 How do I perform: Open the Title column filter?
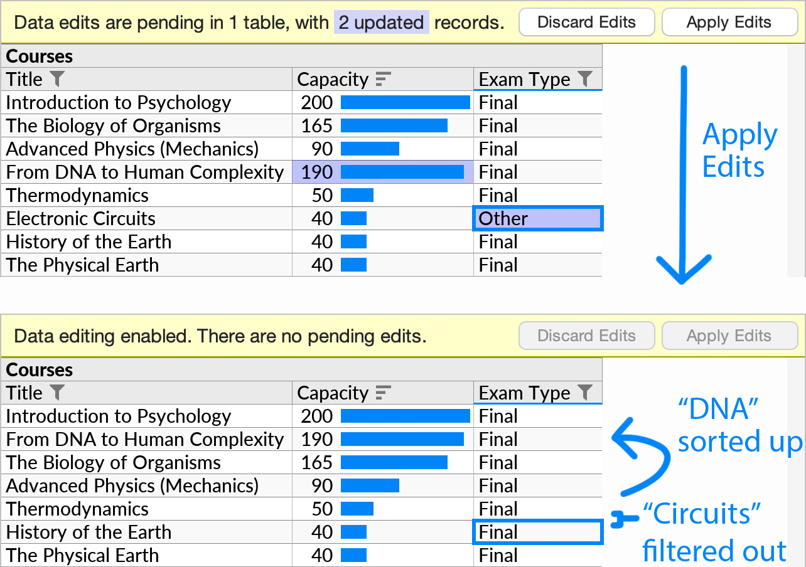(x=58, y=79)
